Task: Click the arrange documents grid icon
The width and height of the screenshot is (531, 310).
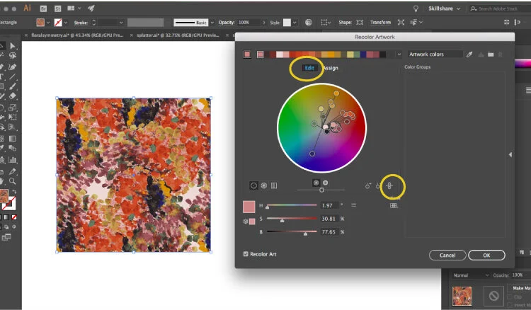Action: click(71, 8)
